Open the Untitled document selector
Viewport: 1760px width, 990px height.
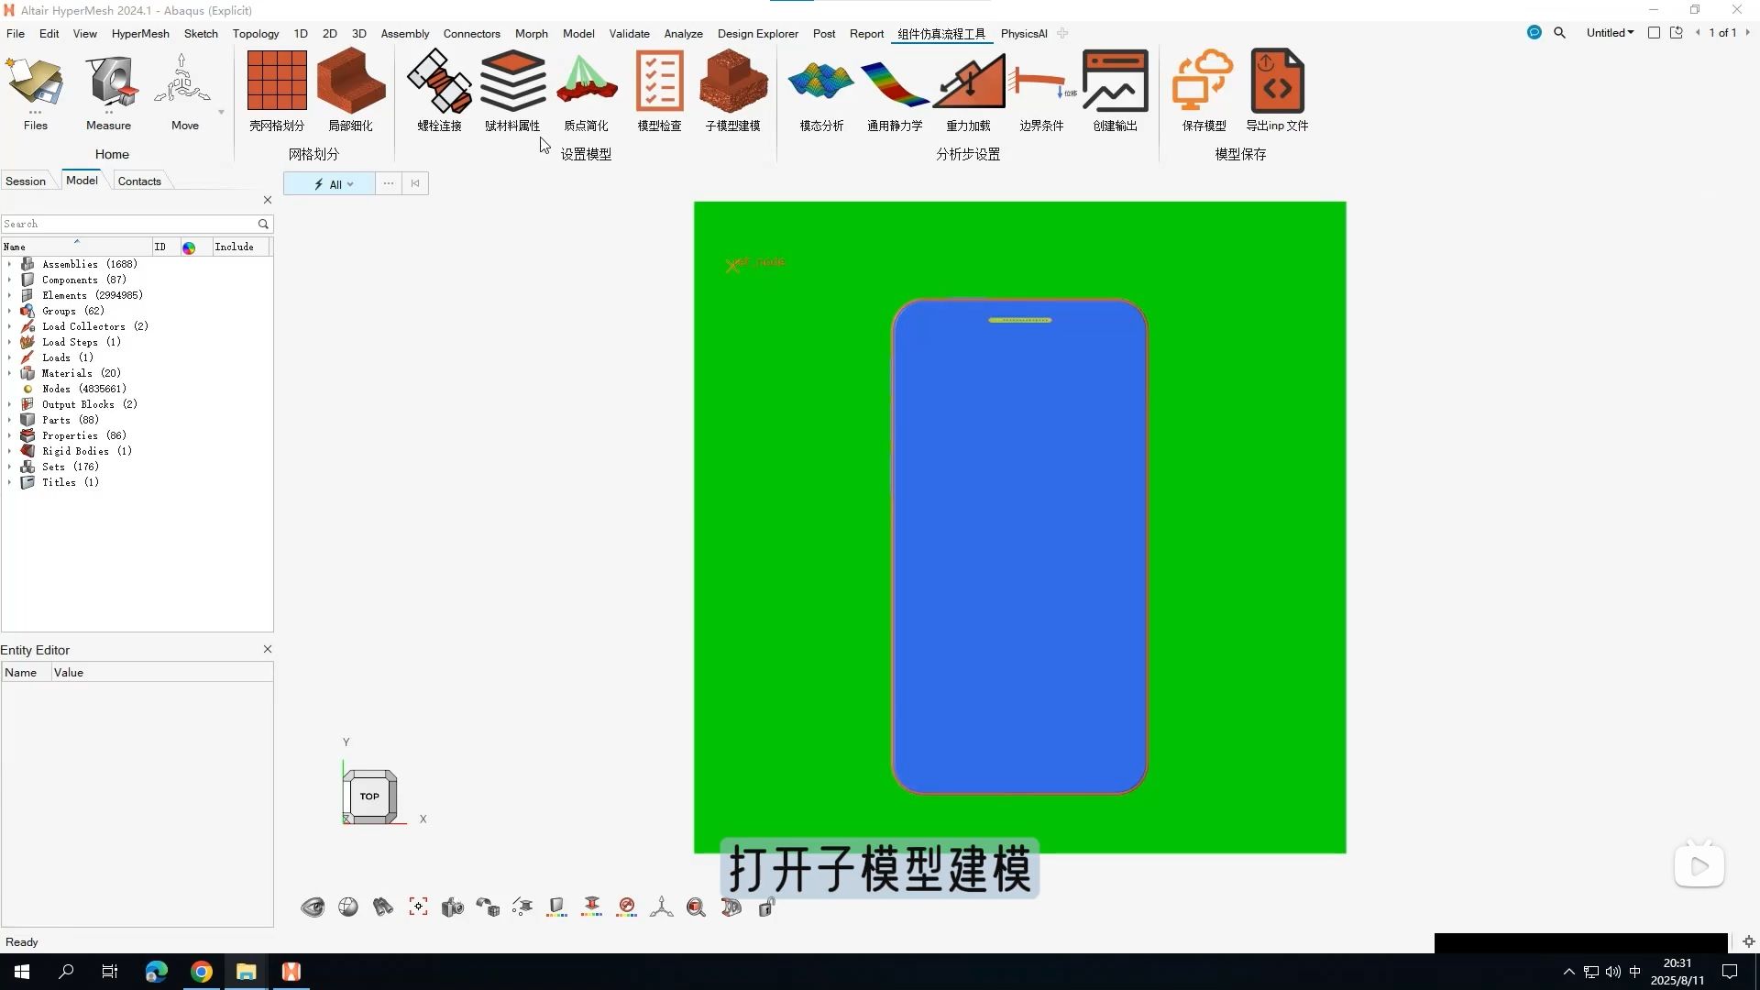coord(1610,32)
